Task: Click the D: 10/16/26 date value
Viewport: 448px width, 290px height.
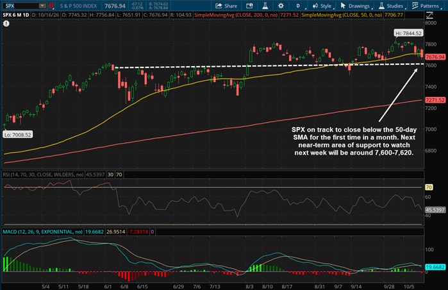Action: point(45,15)
